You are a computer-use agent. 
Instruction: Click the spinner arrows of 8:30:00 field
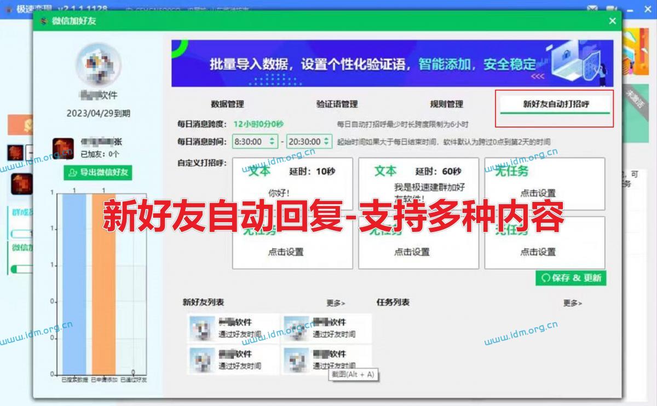273,141
